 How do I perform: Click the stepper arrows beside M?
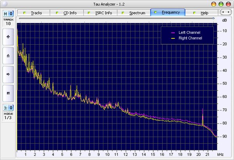(x=11, y=14)
